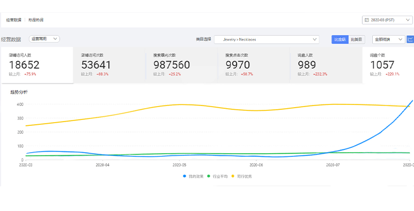Click the +75.9% change value
414x211 pixels.
[x=30, y=74]
